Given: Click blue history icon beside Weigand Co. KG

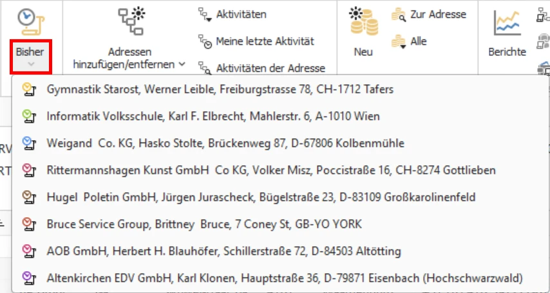Looking at the screenshot, I should click(29, 143).
